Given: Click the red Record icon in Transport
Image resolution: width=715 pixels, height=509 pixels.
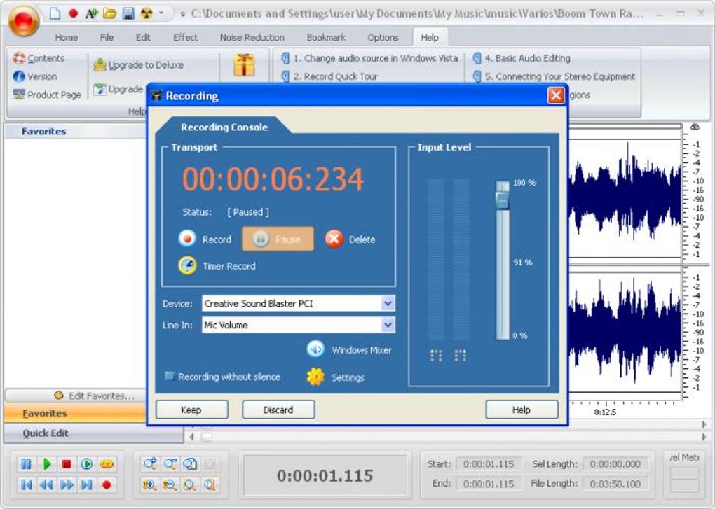Looking at the screenshot, I should (187, 239).
